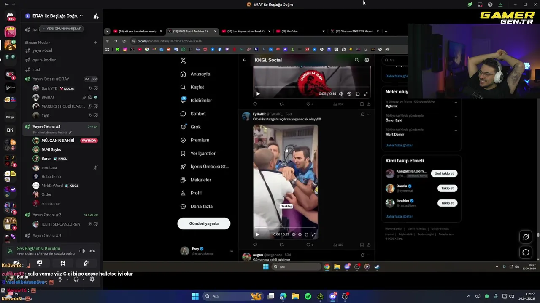Open the aegon post more-options menu

point(369,255)
